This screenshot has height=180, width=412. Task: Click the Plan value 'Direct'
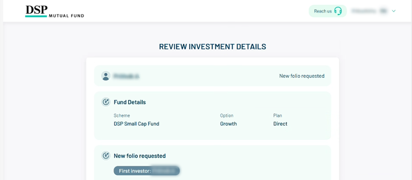280,124
